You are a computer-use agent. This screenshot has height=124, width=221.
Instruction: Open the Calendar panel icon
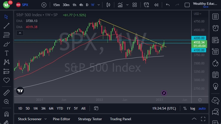(x=215, y=75)
